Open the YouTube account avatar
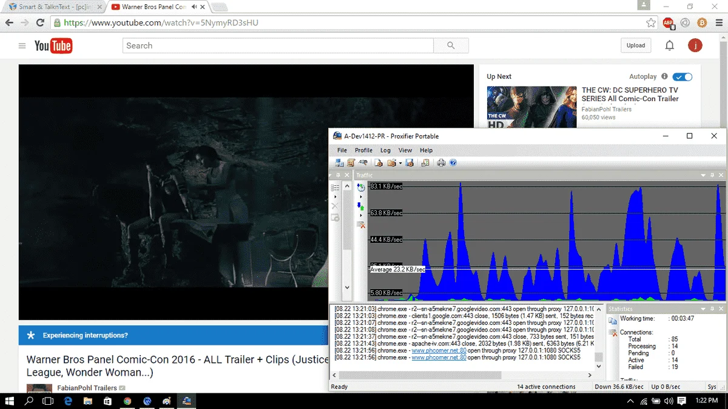728x409 pixels. pos(695,45)
